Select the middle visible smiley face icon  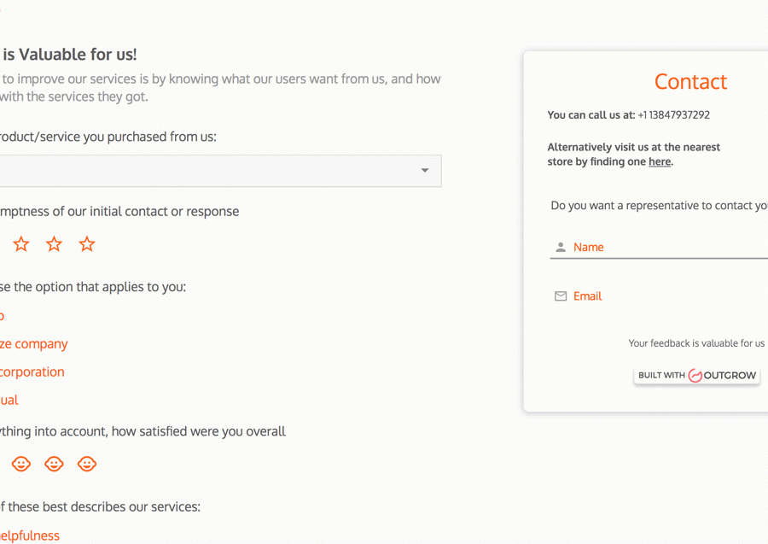(54, 464)
